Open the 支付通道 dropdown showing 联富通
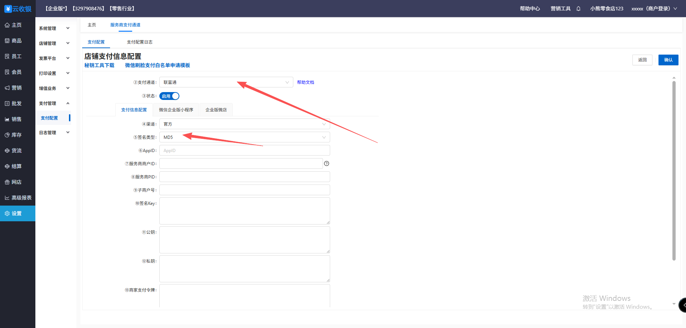 pos(226,82)
